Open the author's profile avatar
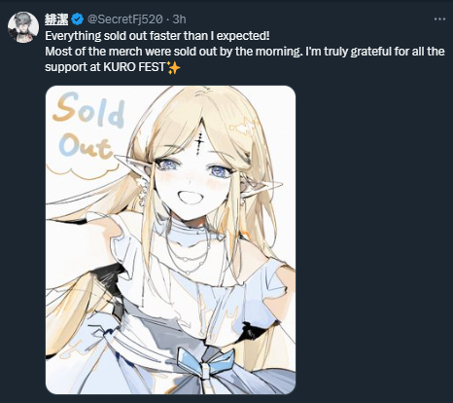This screenshot has height=403, width=453. point(23,27)
